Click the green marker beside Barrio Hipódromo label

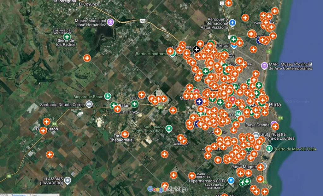tap(173, 53)
